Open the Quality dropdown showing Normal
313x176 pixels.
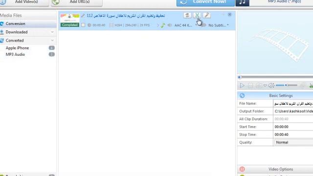pos(293,142)
